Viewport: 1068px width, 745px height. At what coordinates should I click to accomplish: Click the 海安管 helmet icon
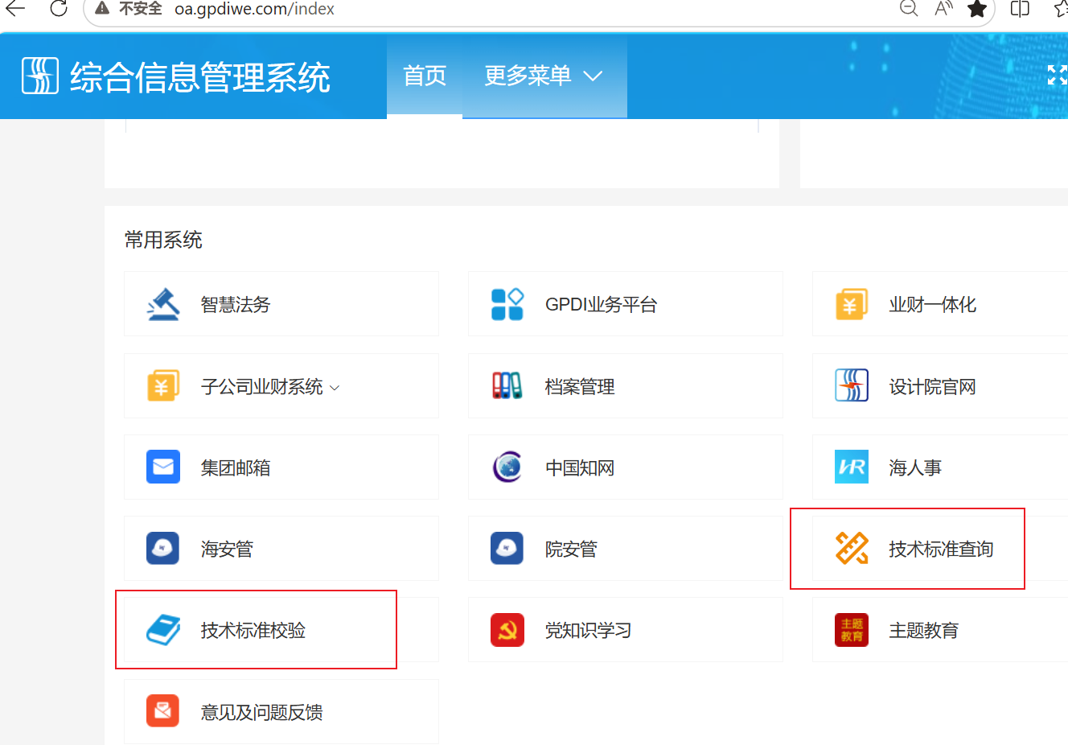(163, 549)
